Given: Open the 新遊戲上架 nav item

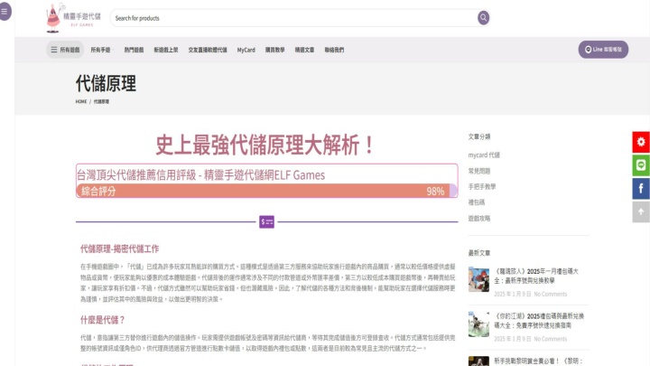Looking at the screenshot, I should (x=166, y=50).
